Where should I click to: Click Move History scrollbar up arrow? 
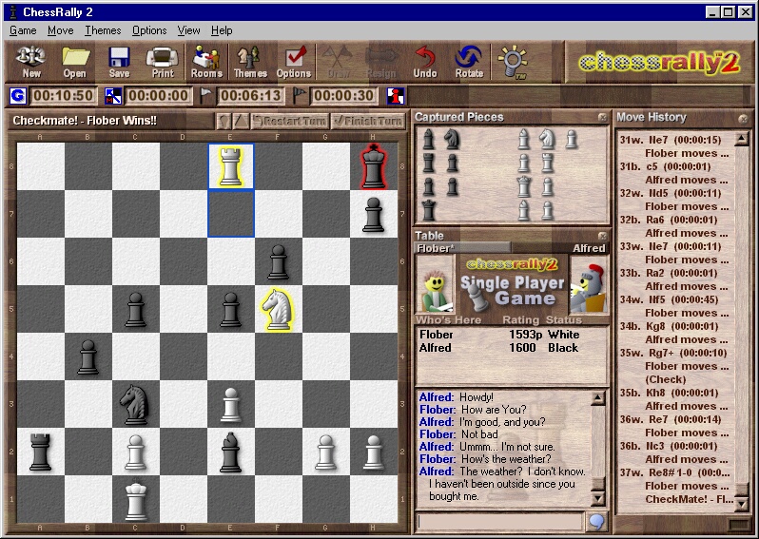click(x=742, y=140)
